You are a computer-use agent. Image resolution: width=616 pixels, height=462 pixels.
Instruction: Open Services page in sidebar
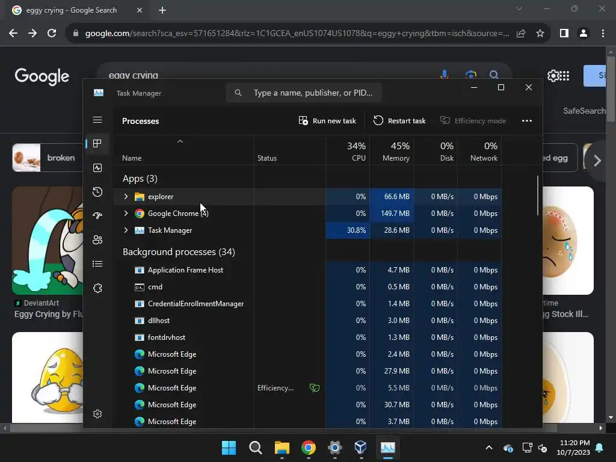coord(97,288)
